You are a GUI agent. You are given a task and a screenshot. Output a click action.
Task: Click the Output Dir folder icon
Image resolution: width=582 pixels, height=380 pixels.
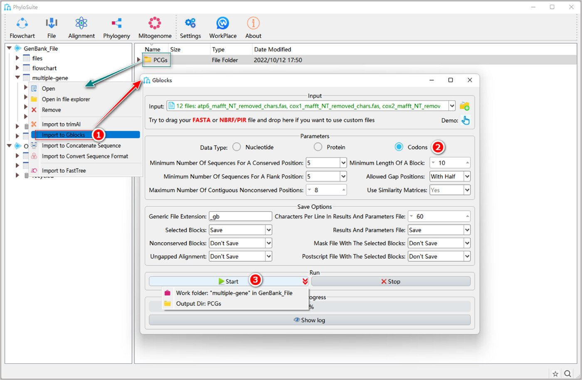[167, 303]
